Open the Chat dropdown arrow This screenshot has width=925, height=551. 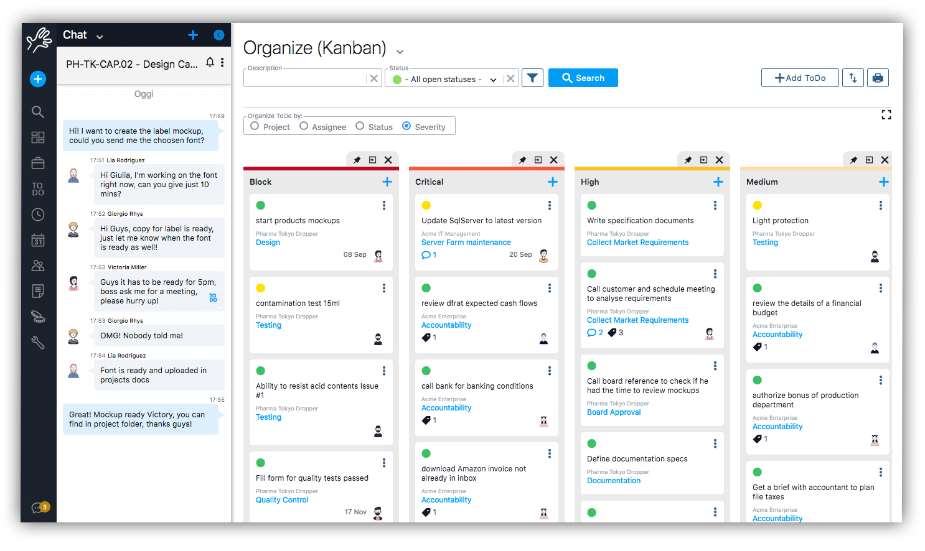click(x=100, y=37)
